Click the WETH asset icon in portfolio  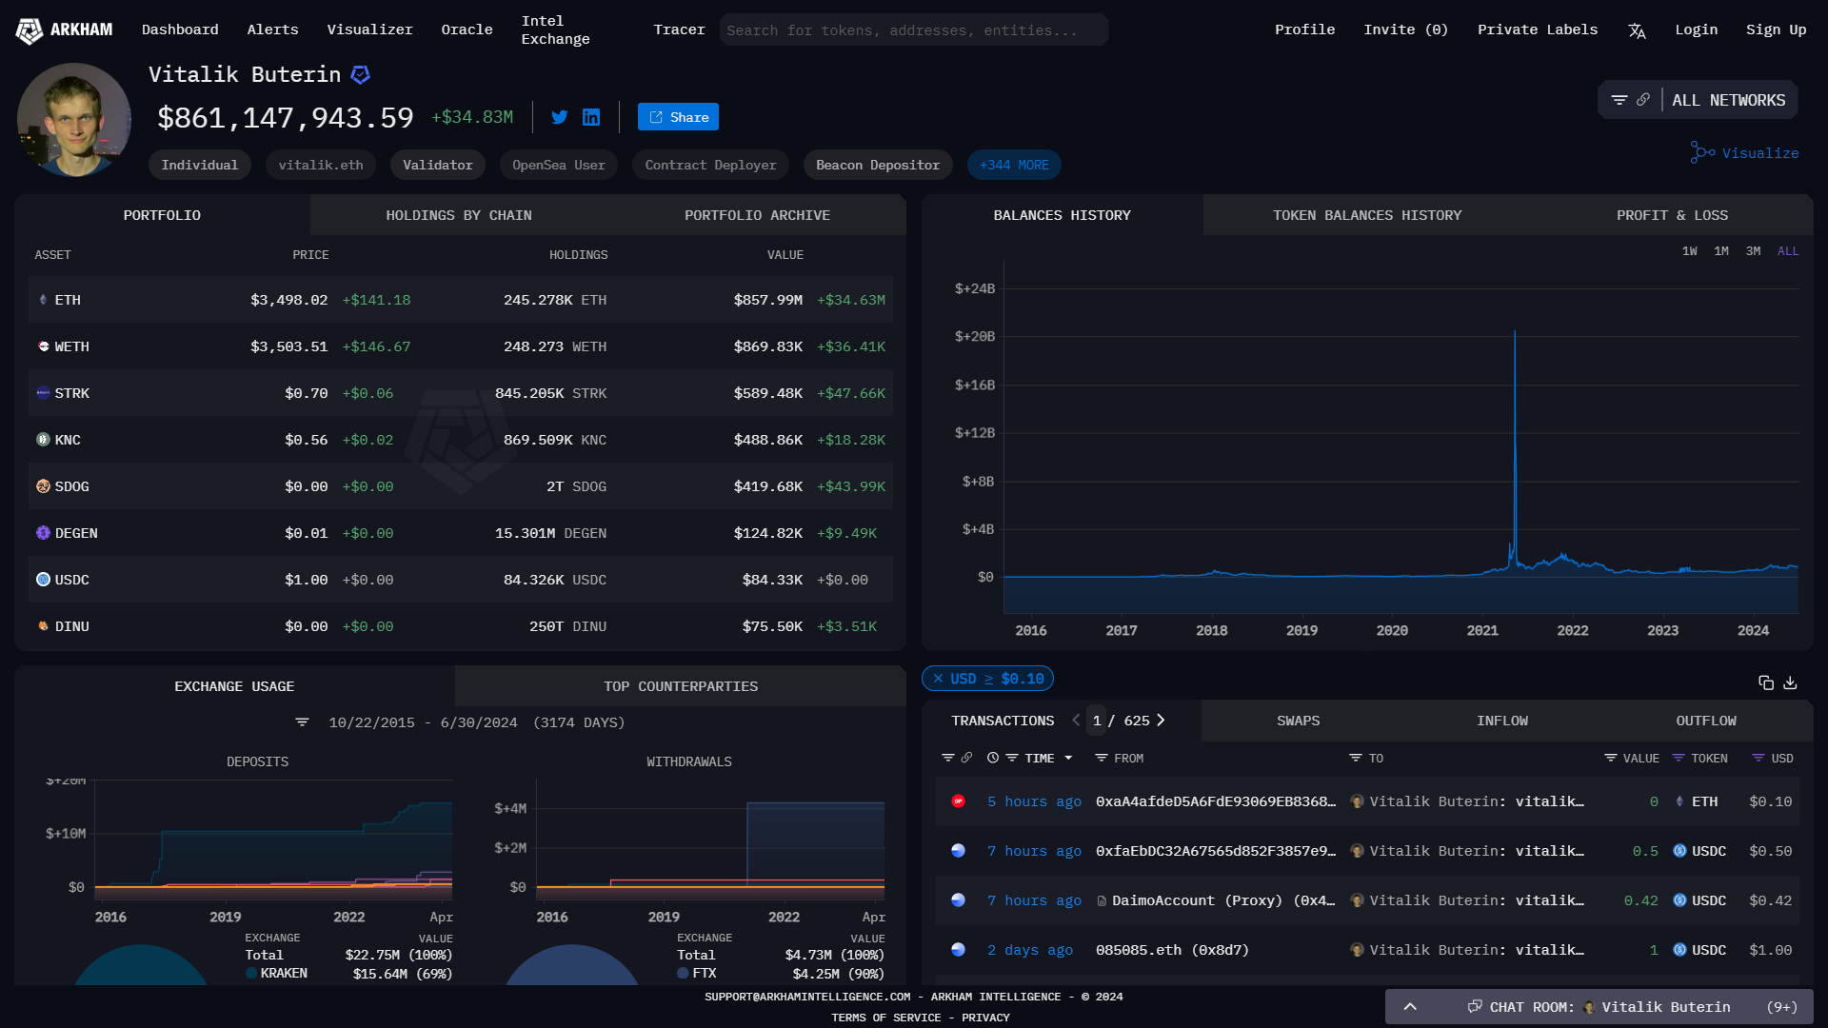[x=43, y=346]
